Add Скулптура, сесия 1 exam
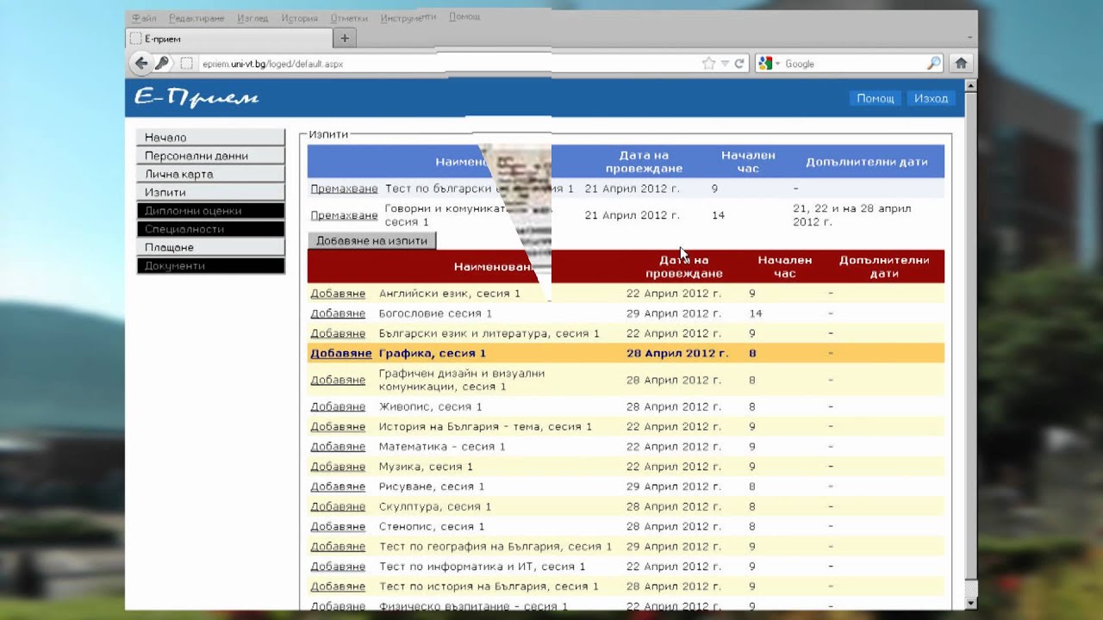This screenshot has width=1103, height=620. 338,506
